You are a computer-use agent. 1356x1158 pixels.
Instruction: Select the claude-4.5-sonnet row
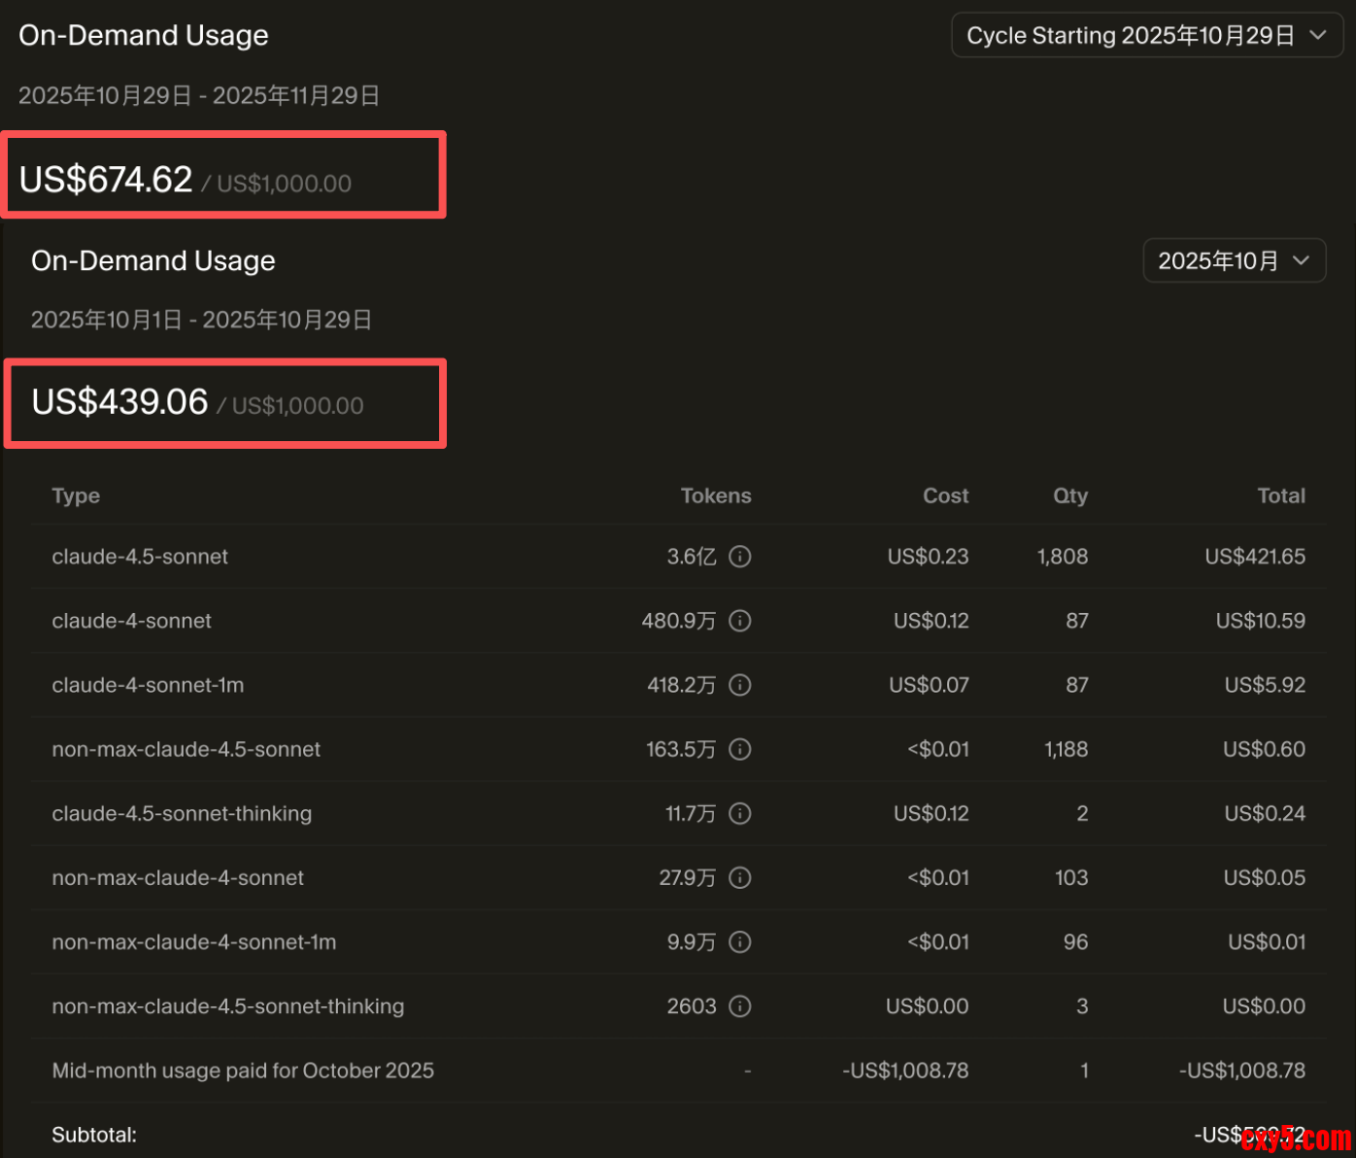click(140, 557)
